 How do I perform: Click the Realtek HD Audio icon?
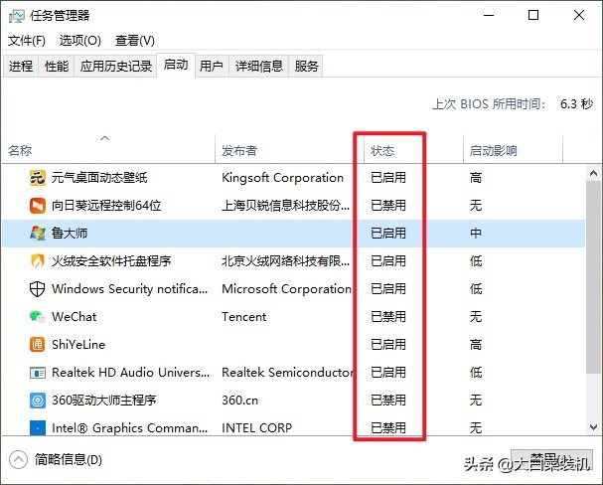point(38,373)
